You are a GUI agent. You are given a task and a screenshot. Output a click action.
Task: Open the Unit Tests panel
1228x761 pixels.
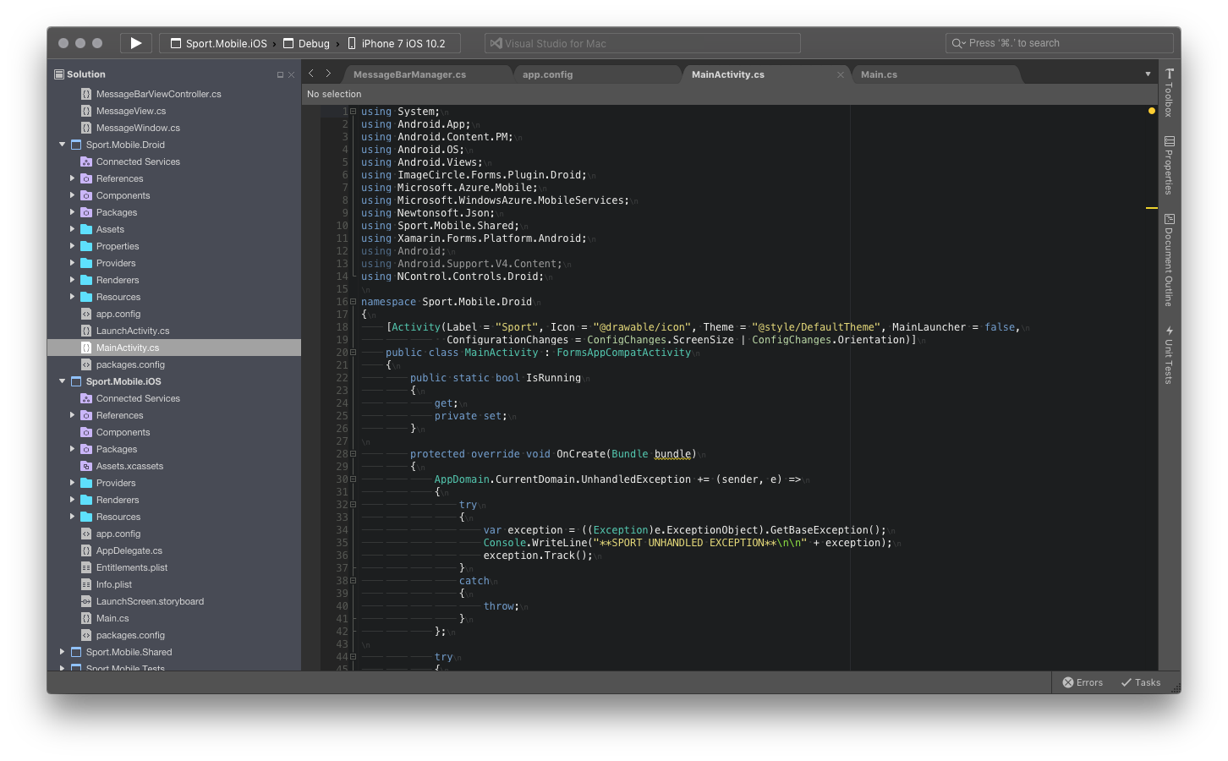1168,355
